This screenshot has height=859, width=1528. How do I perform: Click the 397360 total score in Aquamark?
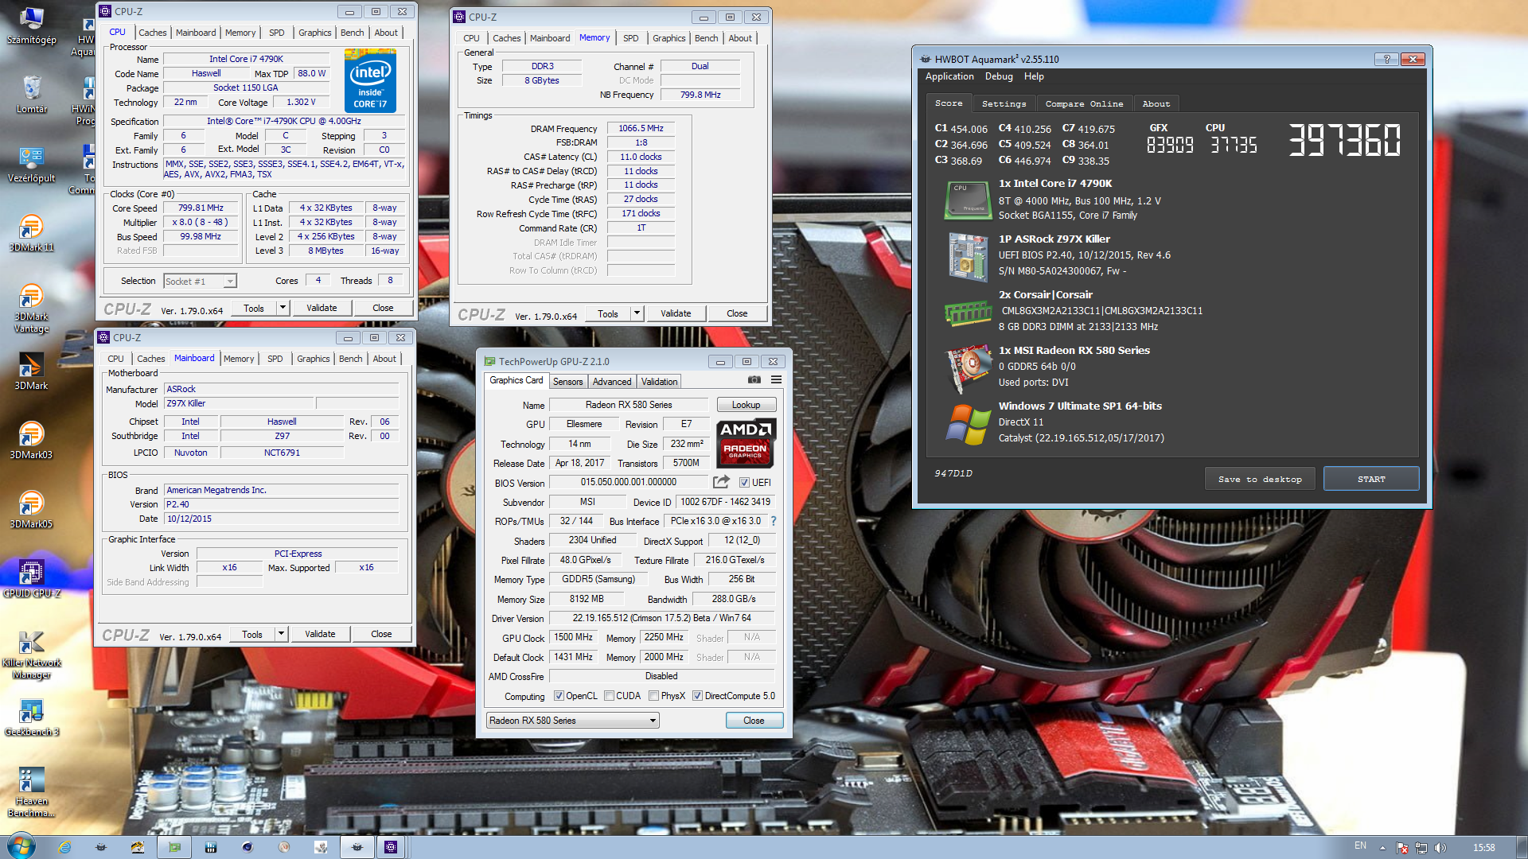point(1344,140)
